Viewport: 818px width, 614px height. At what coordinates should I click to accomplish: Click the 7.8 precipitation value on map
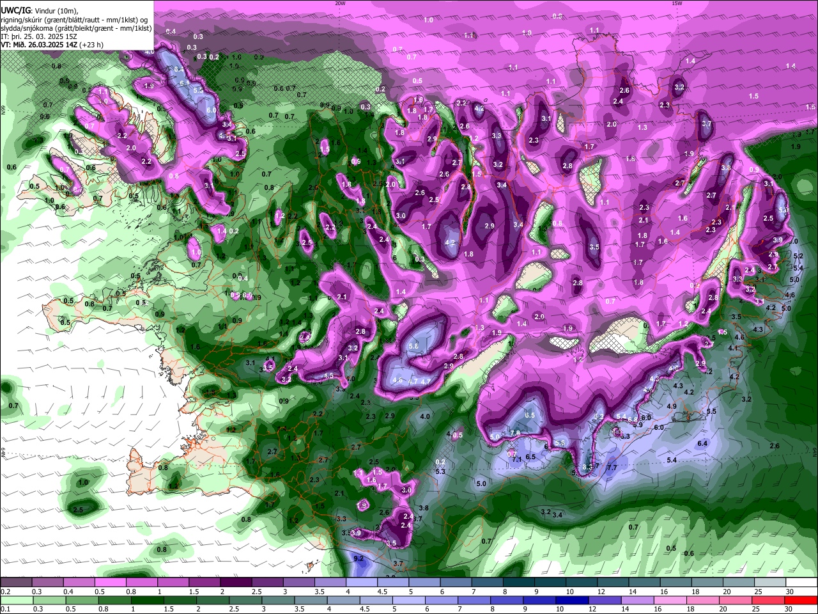point(515,434)
